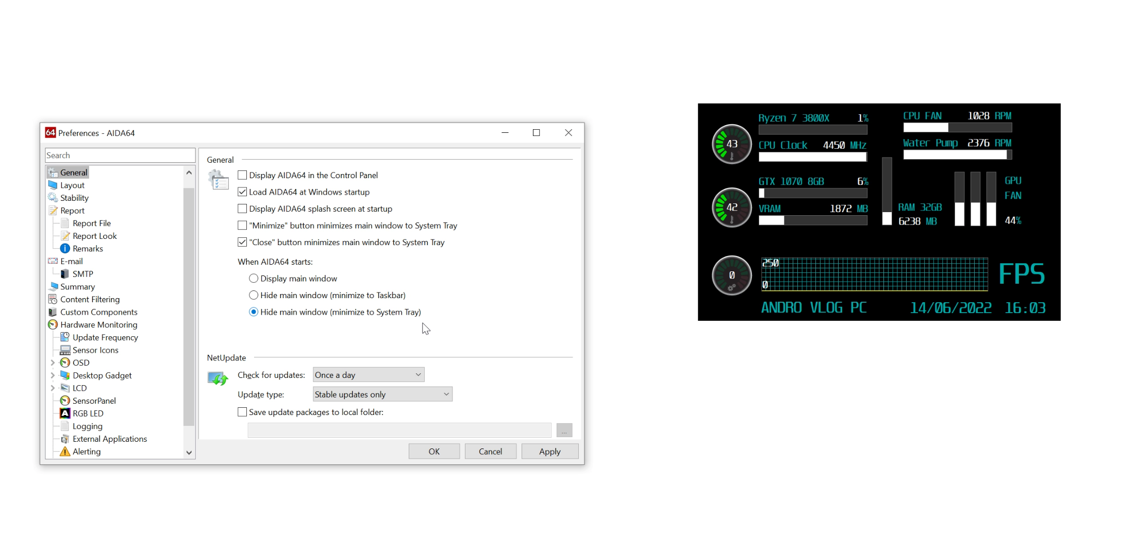
Task: Click the OSD gauge icon in the tree
Action: pyautogui.click(x=65, y=363)
